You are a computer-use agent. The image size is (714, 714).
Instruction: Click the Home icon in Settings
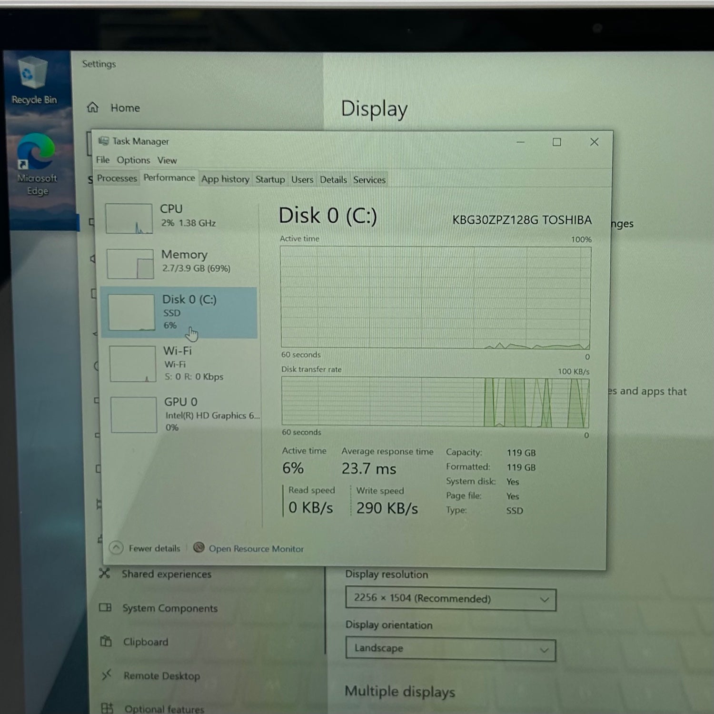[93, 108]
